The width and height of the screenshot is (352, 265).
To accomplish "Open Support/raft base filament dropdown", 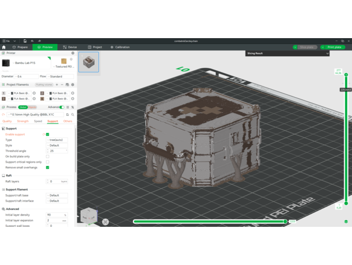I will click(57, 195).
